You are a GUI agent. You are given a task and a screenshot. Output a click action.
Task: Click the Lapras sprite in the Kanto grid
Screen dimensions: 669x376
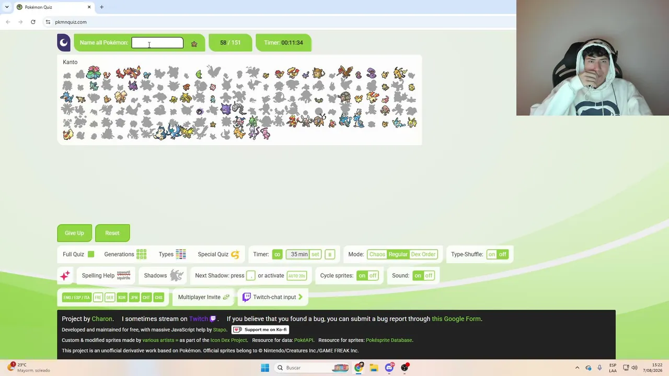[x=358, y=122]
